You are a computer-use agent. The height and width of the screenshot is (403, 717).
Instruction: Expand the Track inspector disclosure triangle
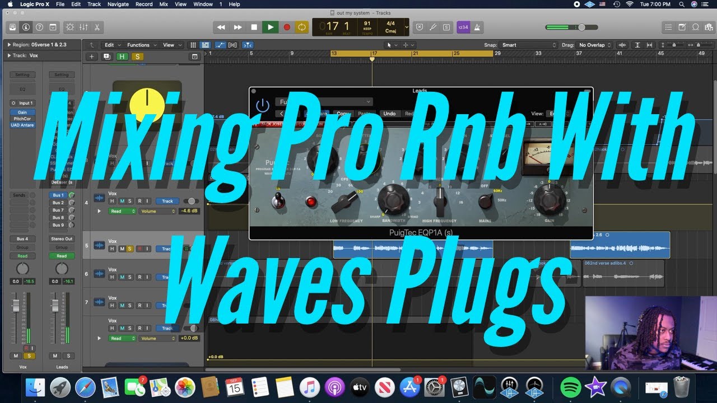(x=9, y=55)
